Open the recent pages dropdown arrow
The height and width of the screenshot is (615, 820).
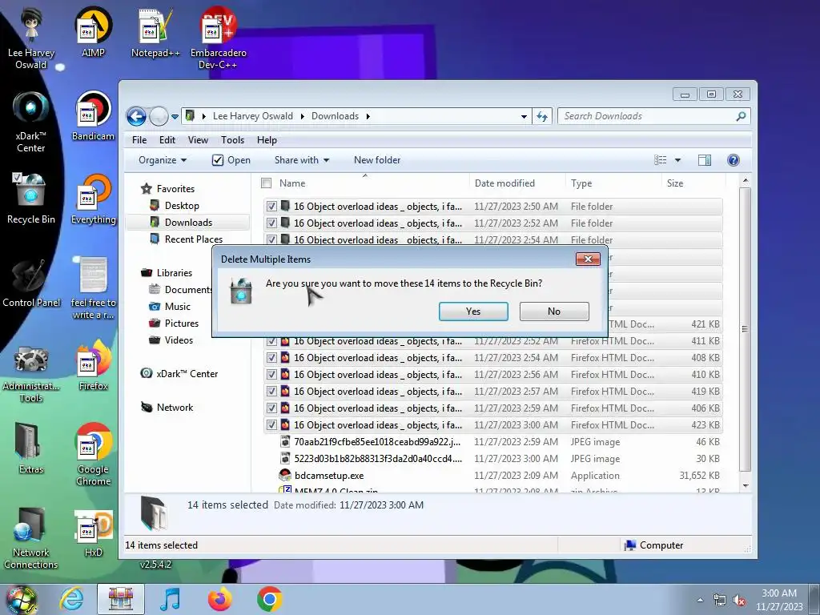175,116
